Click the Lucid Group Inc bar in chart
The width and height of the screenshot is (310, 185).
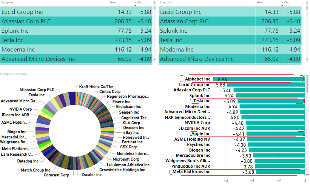[x=266, y=85]
